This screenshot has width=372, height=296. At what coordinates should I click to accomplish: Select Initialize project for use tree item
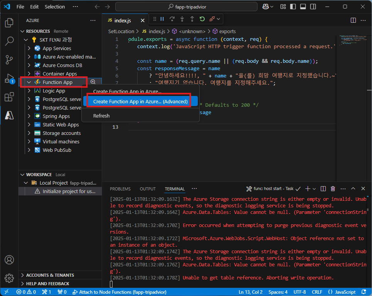(60, 192)
